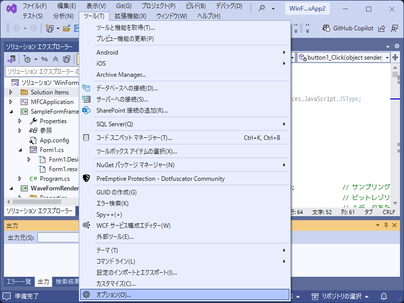This screenshot has width=404, height=303.
Task: Click the open file folder icon
Action: click(x=67, y=28)
